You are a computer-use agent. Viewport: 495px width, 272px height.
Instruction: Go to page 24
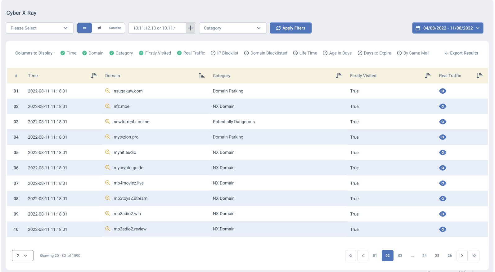tap(425, 256)
